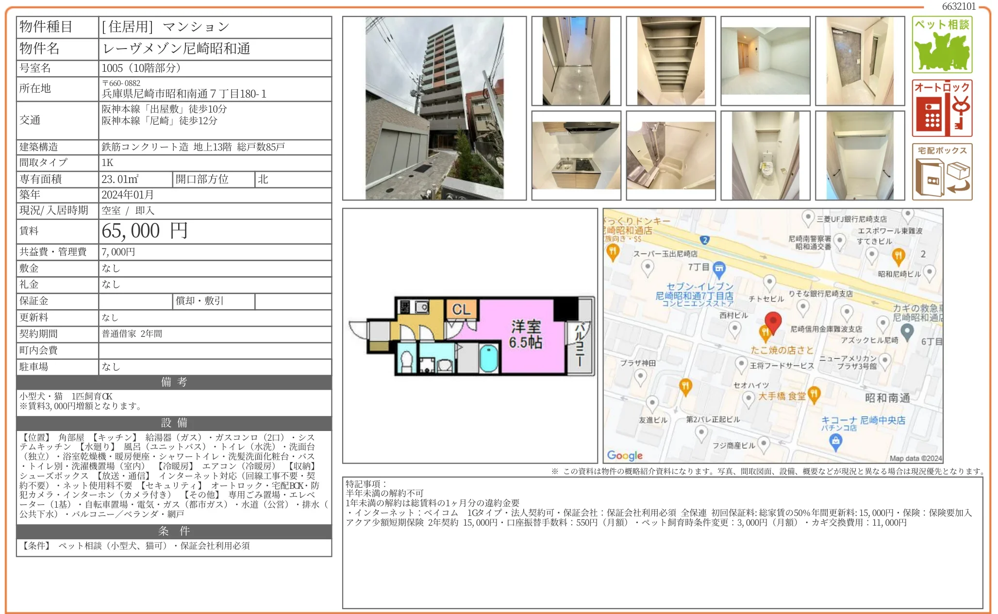This screenshot has width=998, height=614.
Task: Open the large building exterior photo
Action: click(434, 108)
